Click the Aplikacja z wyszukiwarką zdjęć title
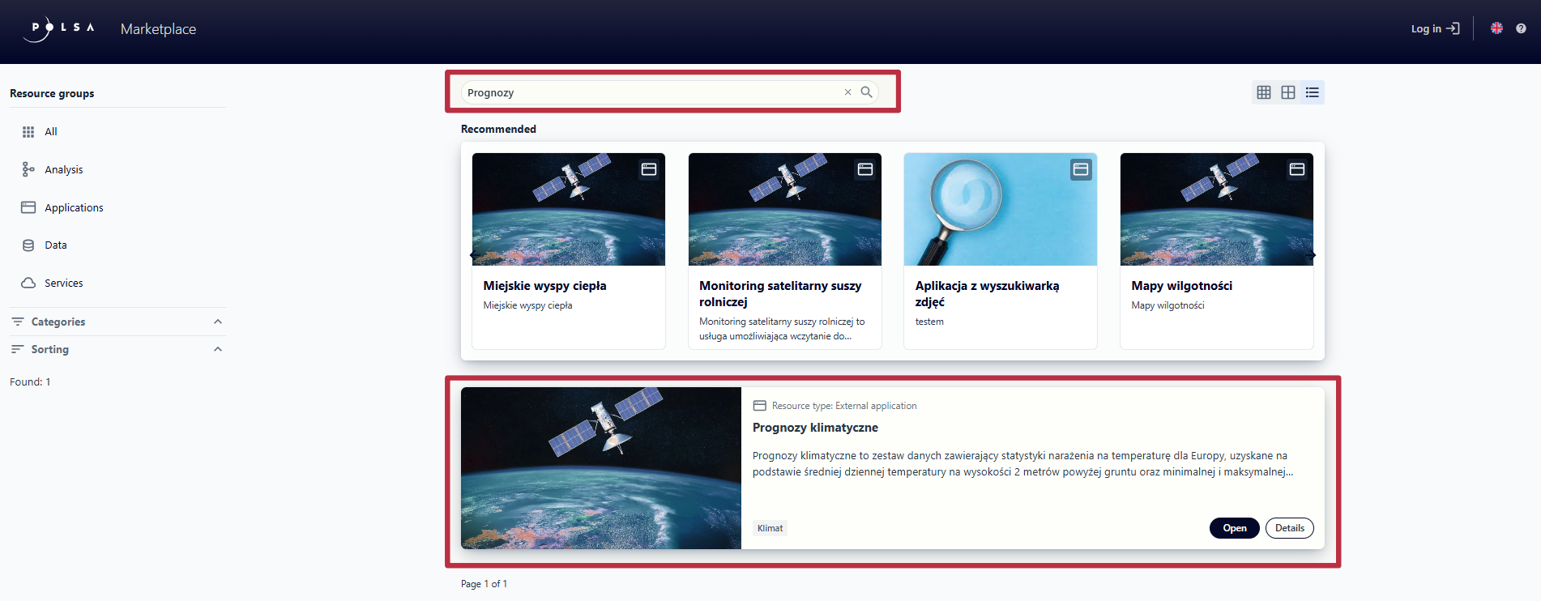Viewport: 1541px width, 601px height. pyautogui.click(x=988, y=294)
